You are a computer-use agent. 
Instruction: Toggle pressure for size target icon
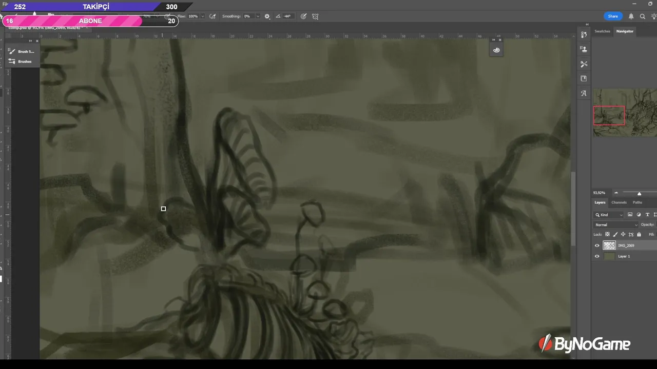point(303,16)
